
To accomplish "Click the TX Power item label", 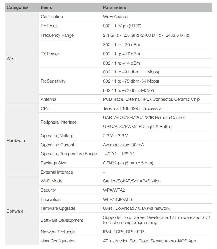I will 50,54.
